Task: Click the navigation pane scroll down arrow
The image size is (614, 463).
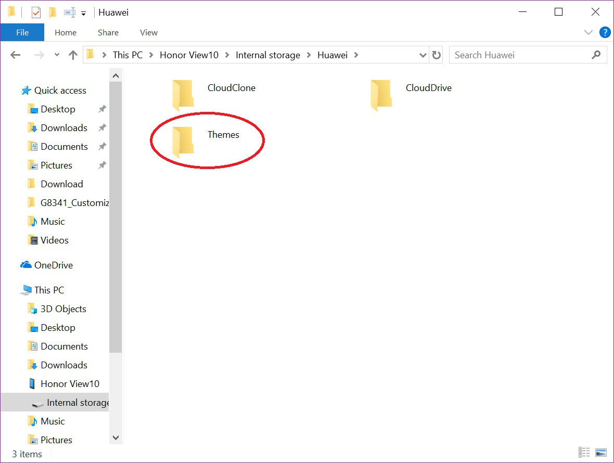Action: point(116,438)
